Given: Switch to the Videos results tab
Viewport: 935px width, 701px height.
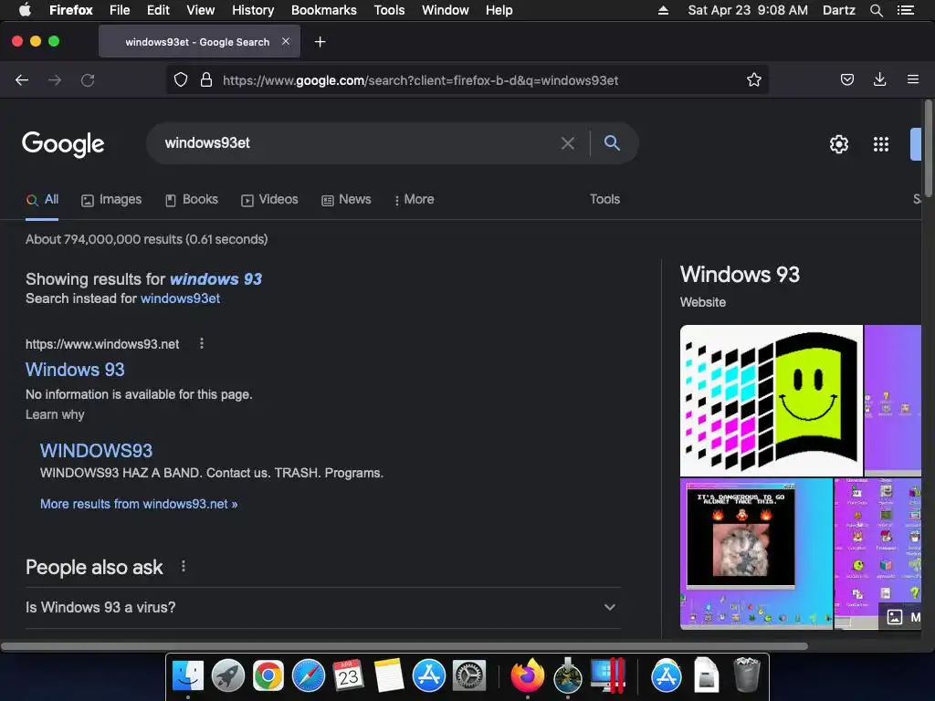Looking at the screenshot, I should click(x=269, y=199).
